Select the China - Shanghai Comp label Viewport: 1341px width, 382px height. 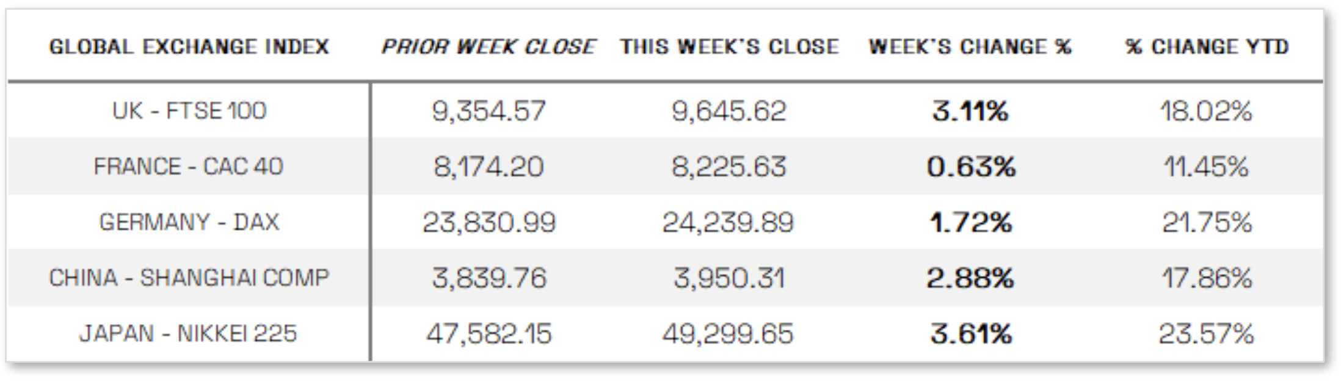(189, 278)
